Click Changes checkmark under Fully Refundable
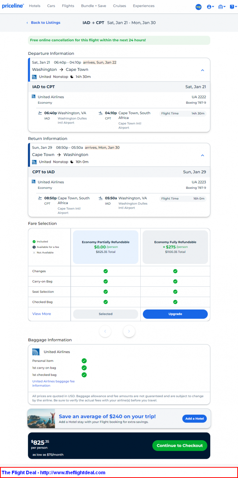The width and height of the screenshot is (238, 478). tap(175, 271)
